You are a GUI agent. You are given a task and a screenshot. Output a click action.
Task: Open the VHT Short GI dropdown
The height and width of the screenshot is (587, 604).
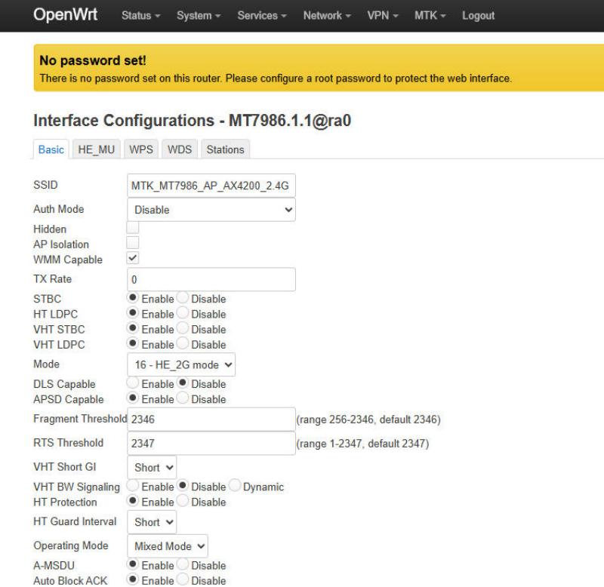point(152,468)
